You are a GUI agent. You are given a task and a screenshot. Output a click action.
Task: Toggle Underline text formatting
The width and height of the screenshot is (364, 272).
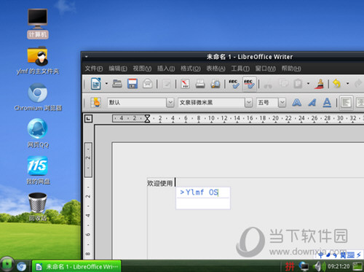pos(327,103)
